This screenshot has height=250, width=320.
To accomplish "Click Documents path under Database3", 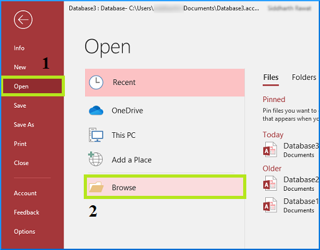I will 299,155.
